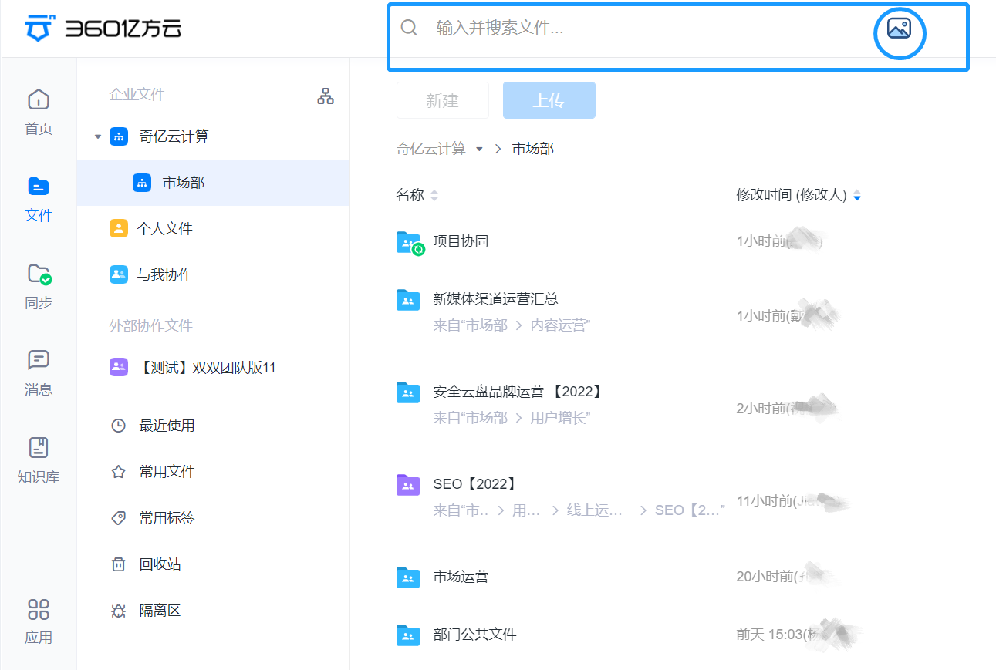Click the 项目协同 synced folder icon
This screenshot has width=996, height=670.
[x=409, y=242]
